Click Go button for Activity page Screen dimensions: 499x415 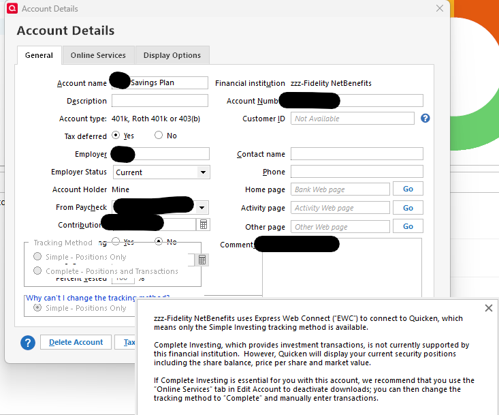click(x=408, y=208)
